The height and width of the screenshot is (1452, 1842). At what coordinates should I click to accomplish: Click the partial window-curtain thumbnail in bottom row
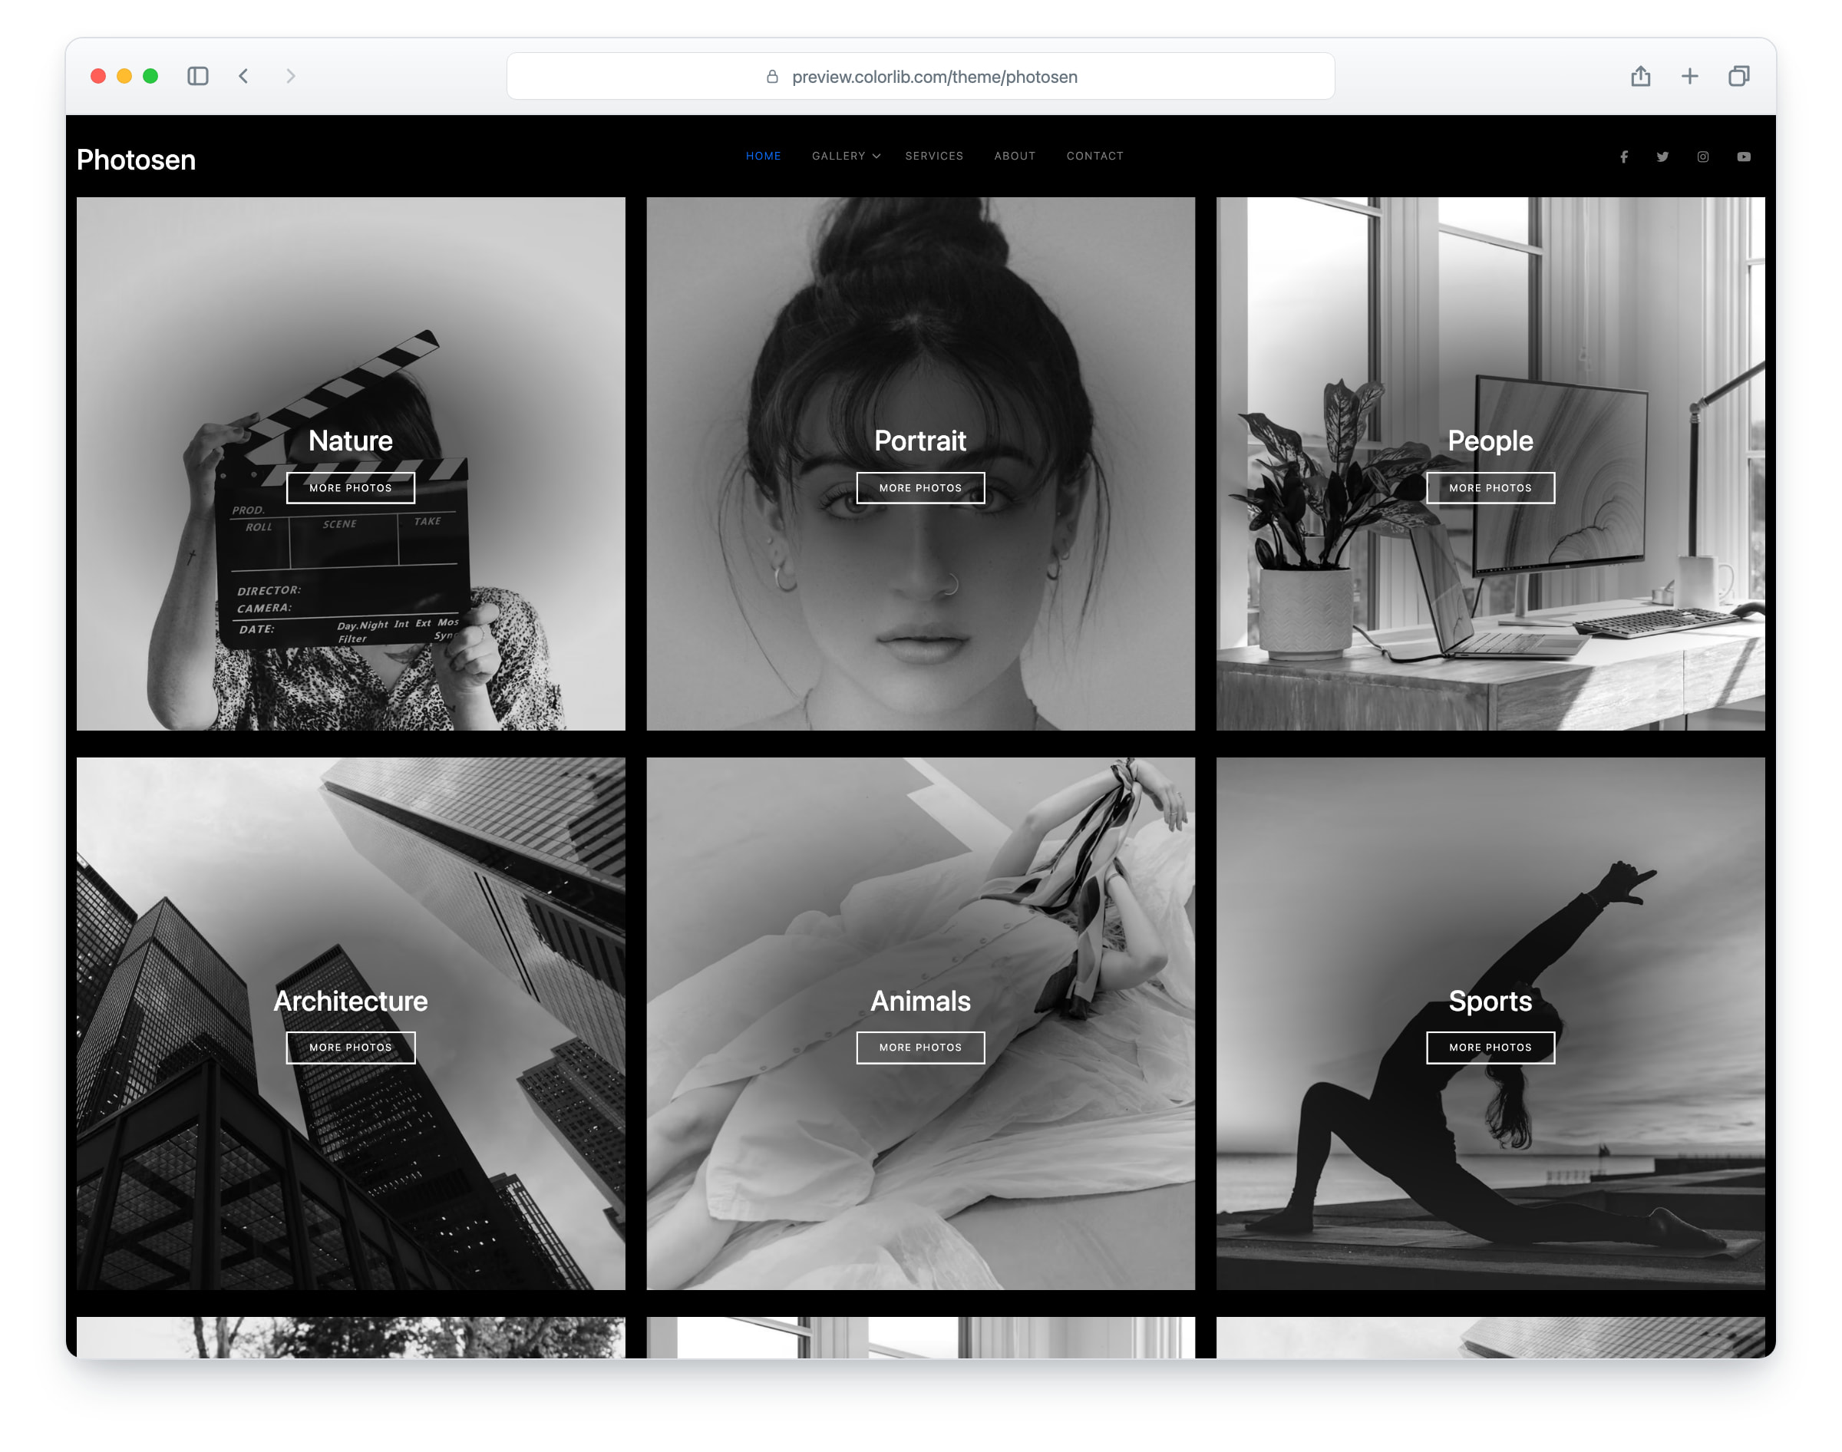point(919,1337)
